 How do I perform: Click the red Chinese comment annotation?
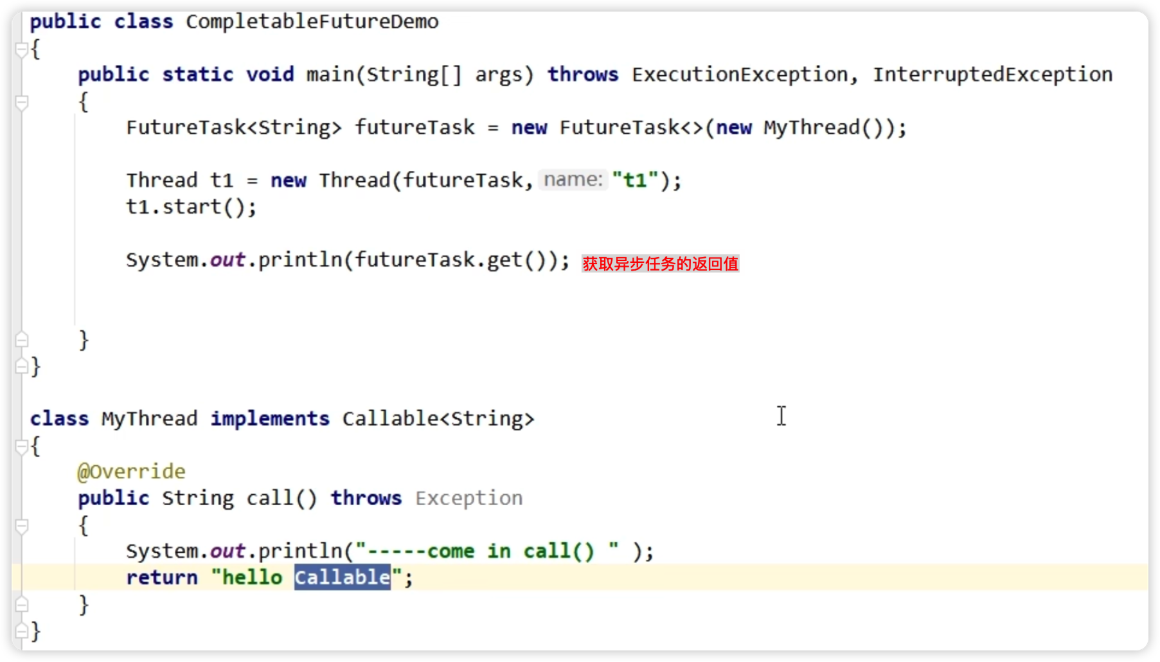[x=660, y=264]
